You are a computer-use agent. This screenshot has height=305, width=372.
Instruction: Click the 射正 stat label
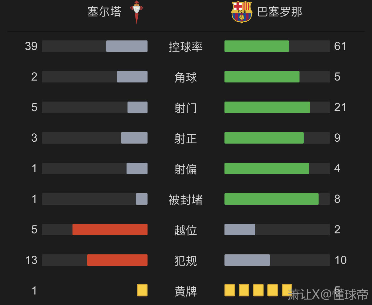186,138
